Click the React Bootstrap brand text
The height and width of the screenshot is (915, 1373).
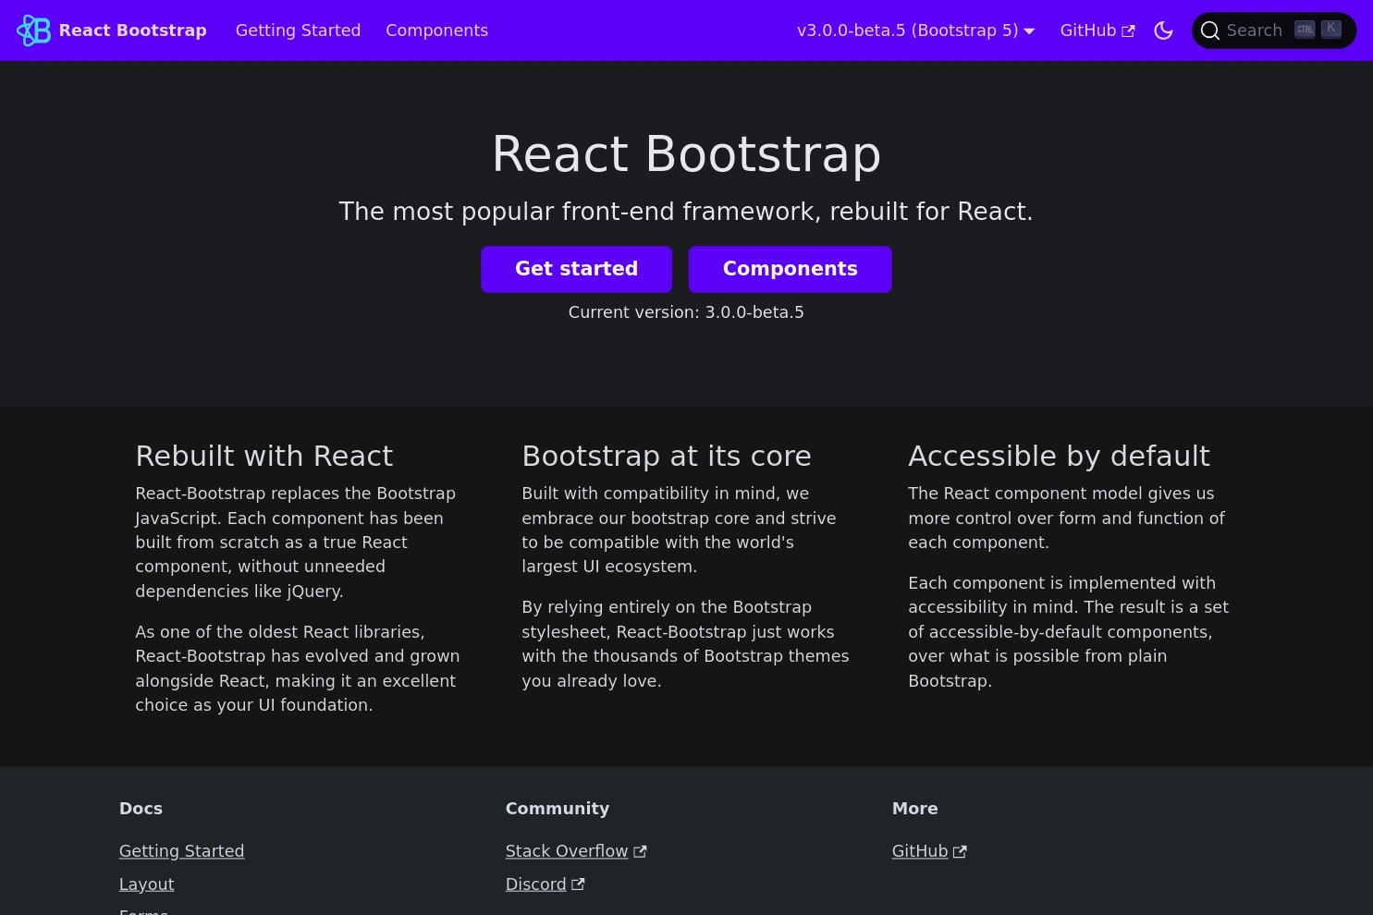(x=132, y=30)
